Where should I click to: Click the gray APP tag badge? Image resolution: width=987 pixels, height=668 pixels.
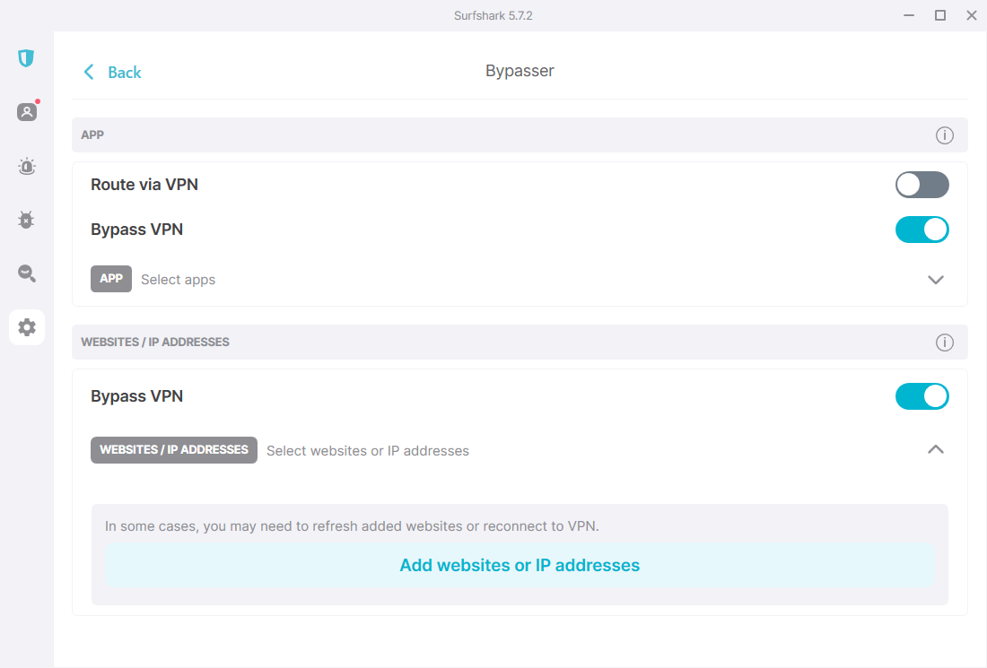111,279
